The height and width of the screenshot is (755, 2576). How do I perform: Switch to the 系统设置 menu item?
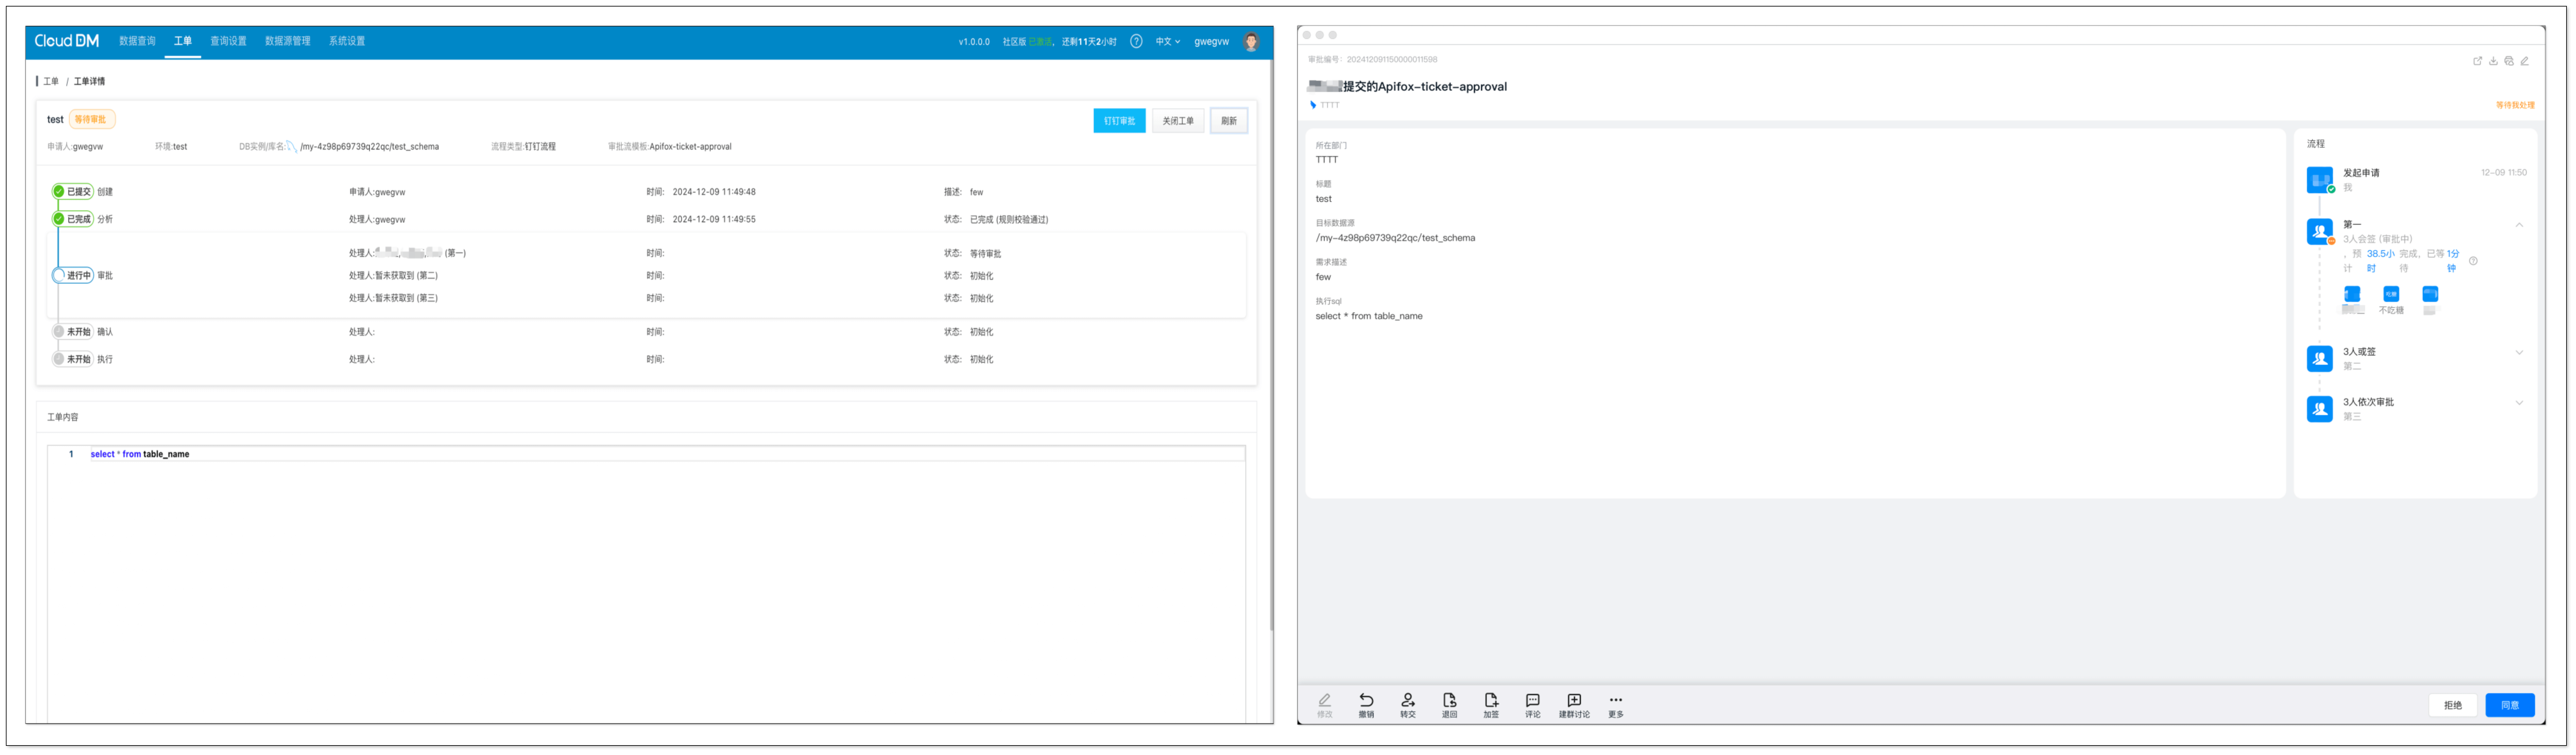point(347,41)
